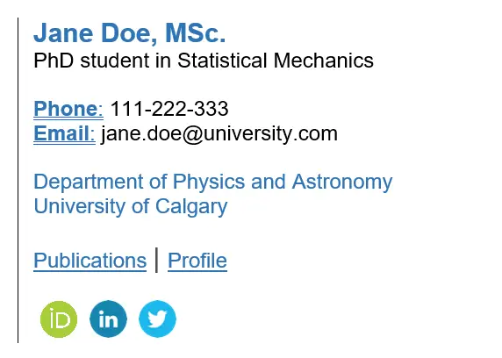Click the University of Calgary line

point(131,207)
